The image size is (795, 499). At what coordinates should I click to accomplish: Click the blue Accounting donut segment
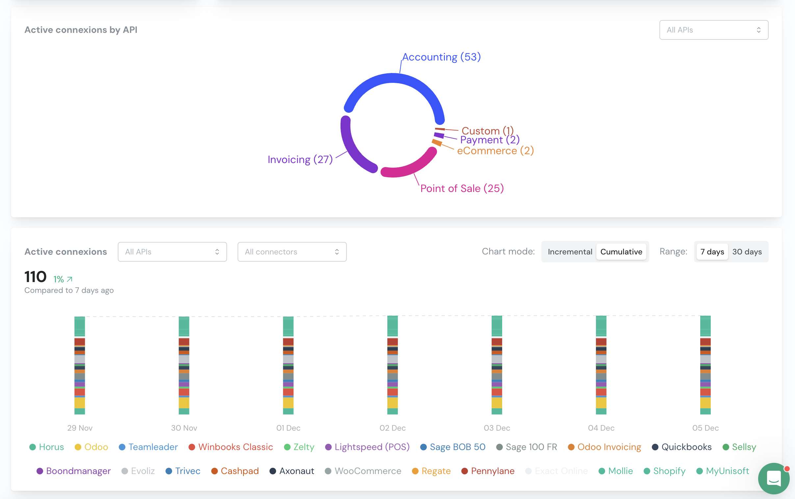[393, 78]
